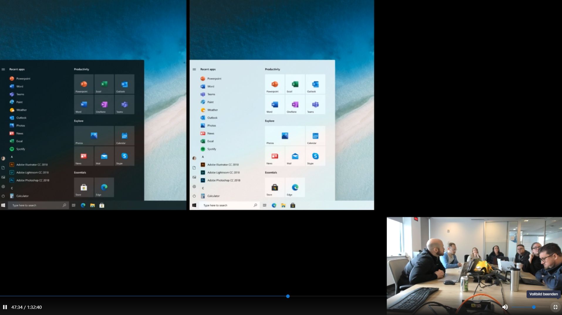Click search box on light taskbar

229,205
